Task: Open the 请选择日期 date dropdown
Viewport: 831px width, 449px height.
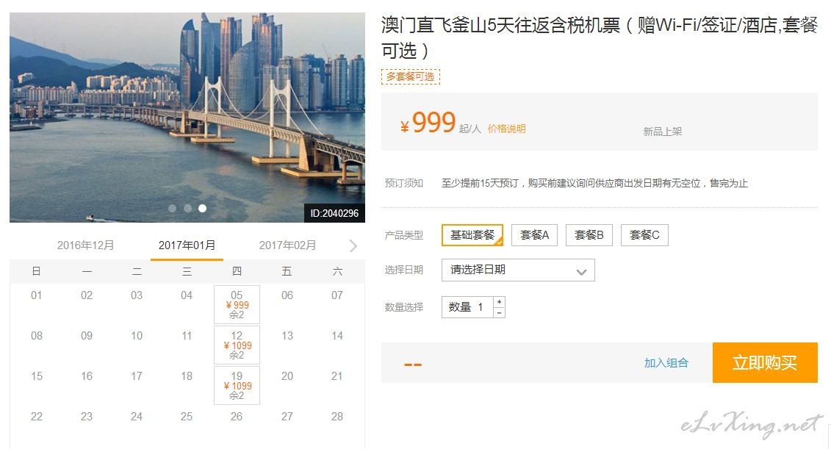Action: (x=518, y=270)
